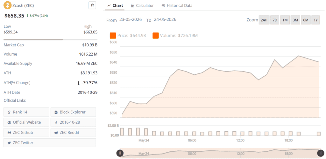Click the 2016-10-28 info button

click(x=73, y=122)
